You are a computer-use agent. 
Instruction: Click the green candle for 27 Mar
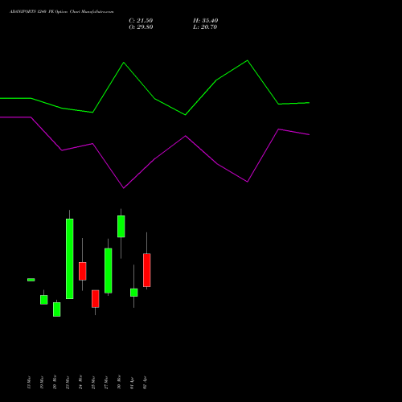pyautogui.click(x=109, y=271)
